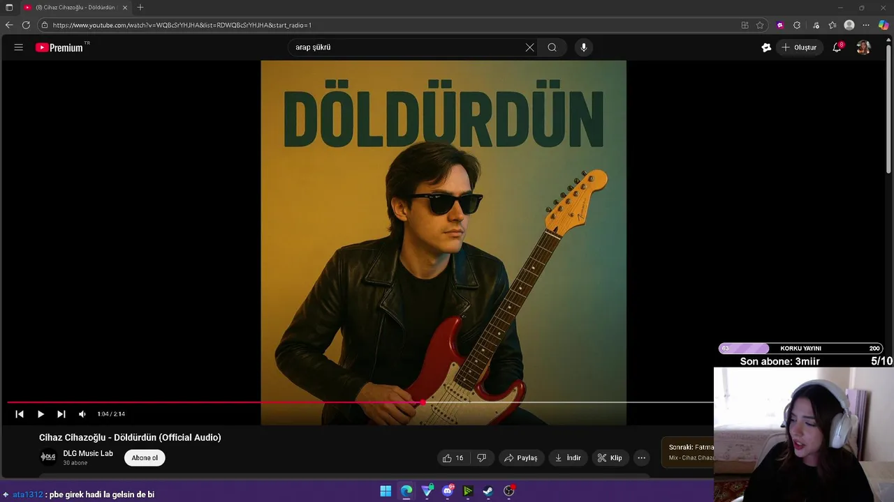Open the YouTube star-shaped icon near Oluştur
Screen dimensions: 894x502
point(766,47)
